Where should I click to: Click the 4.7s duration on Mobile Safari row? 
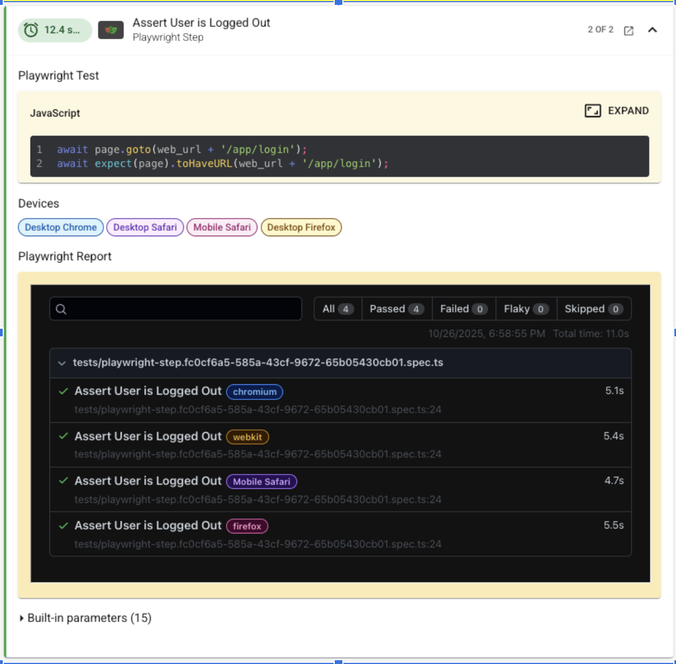click(x=614, y=481)
